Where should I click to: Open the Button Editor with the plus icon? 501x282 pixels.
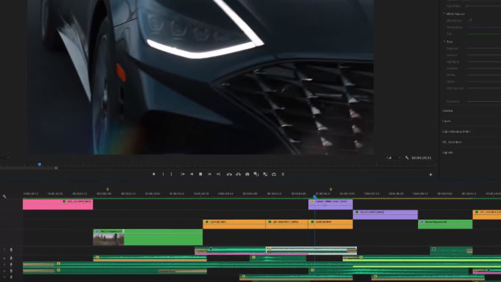(x=430, y=174)
